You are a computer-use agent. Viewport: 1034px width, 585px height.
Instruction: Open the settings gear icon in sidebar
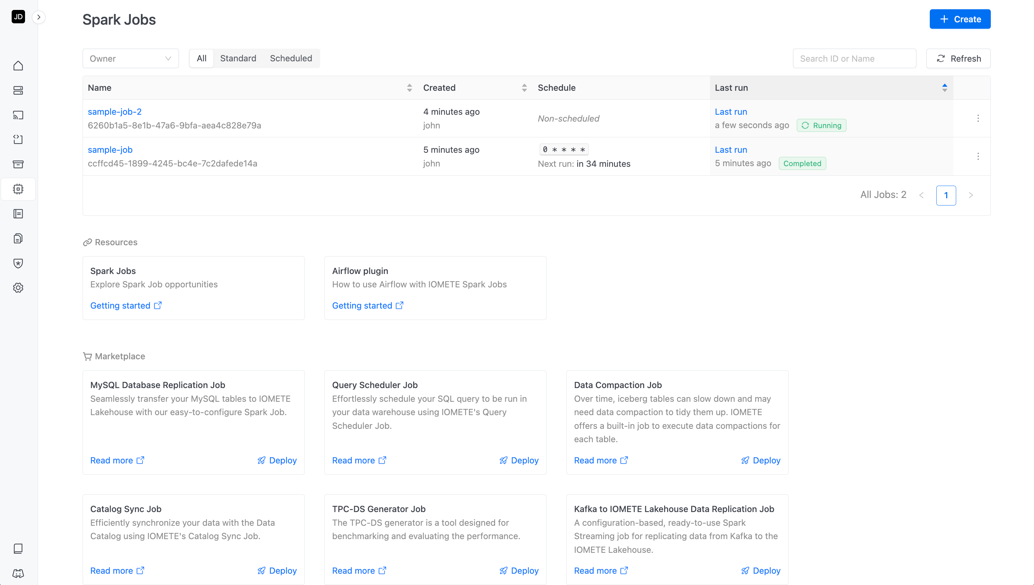[x=18, y=288]
